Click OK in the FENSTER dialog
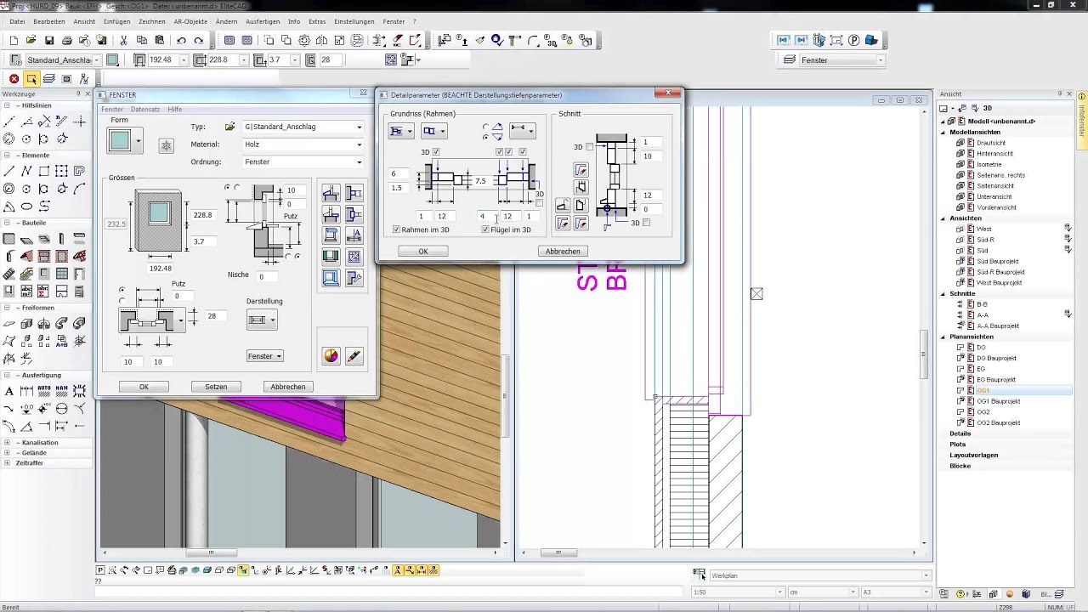The image size is (1088, 612). coord(144,387)
